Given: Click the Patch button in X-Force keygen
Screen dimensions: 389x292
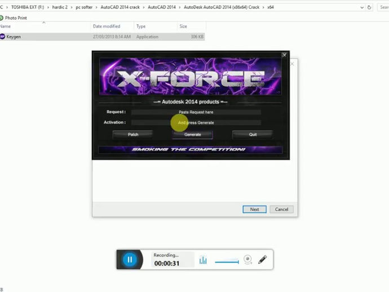Looking at the screenshot, I should (133, 135).
